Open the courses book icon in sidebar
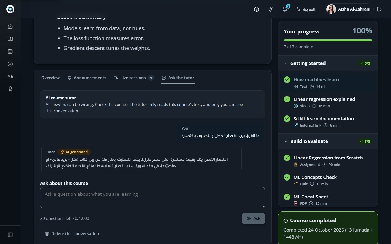Image resolution: width=391 pixels, height=244 pixels. (x=10, y=39)
